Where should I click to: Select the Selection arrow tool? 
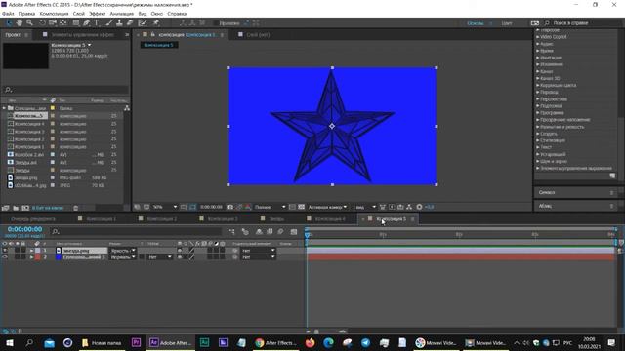(x=9, y=23)
